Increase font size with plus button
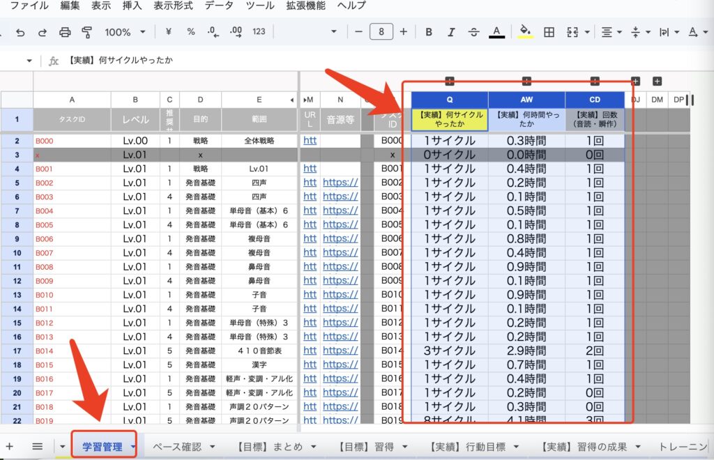Screen dimensions: 714x460 pyautogui.click(x=403, y=32)
